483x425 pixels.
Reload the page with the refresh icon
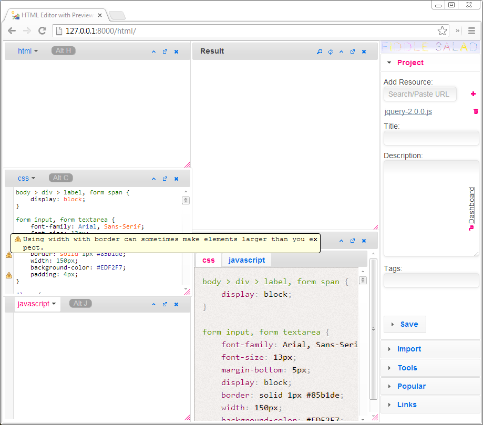42,31
